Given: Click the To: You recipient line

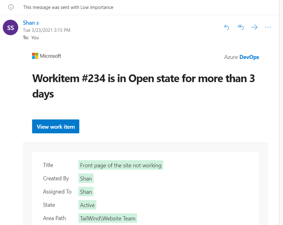Looking at the screenshot, I should pyautogui.click(x=31, y=38).
